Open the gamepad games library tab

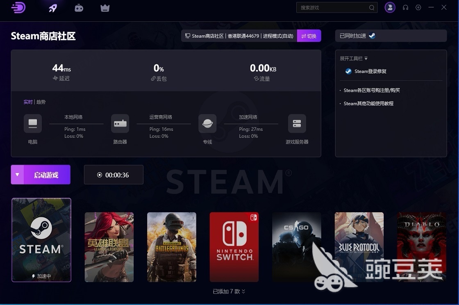79,8
